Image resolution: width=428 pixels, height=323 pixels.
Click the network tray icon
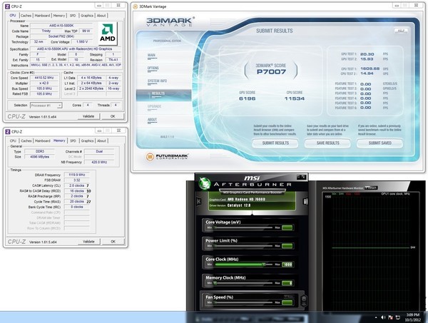pos(398,317)
